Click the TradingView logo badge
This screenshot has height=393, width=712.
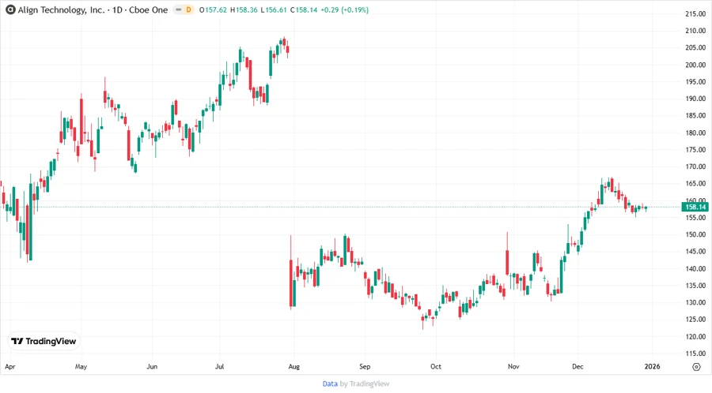click(x=44, y=342)
